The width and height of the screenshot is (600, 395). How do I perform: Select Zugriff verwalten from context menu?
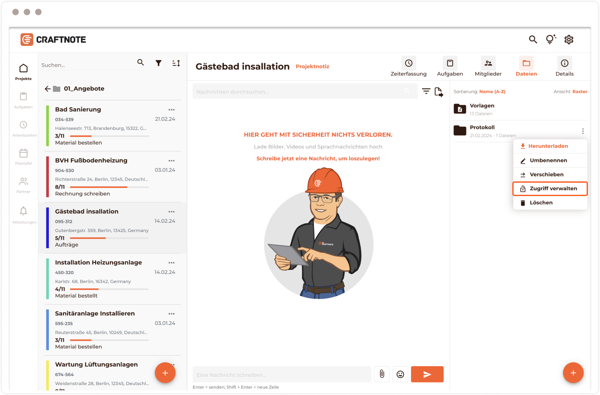point(550,189)
